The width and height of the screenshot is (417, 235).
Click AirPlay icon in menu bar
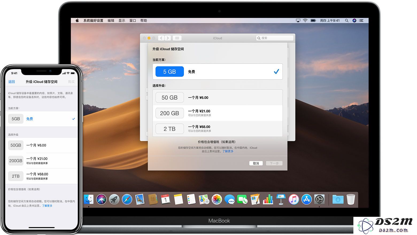[x=298, y=21]
